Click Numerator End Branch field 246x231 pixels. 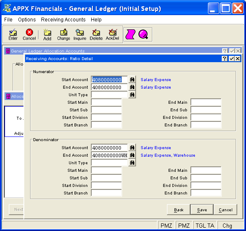[x=206, y=125]
